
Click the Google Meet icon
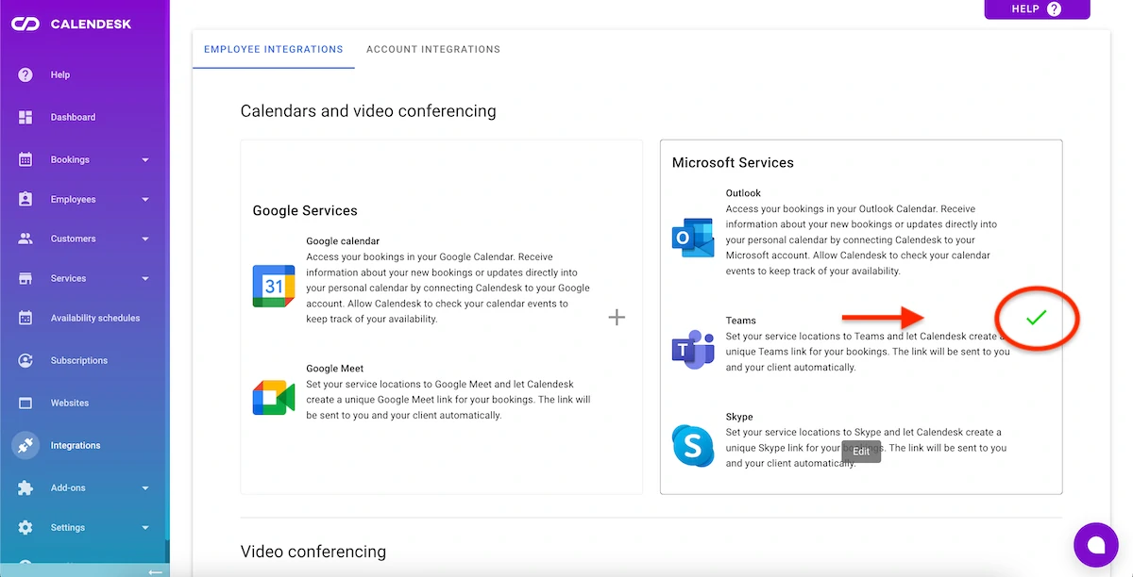(x=273, y=399)
